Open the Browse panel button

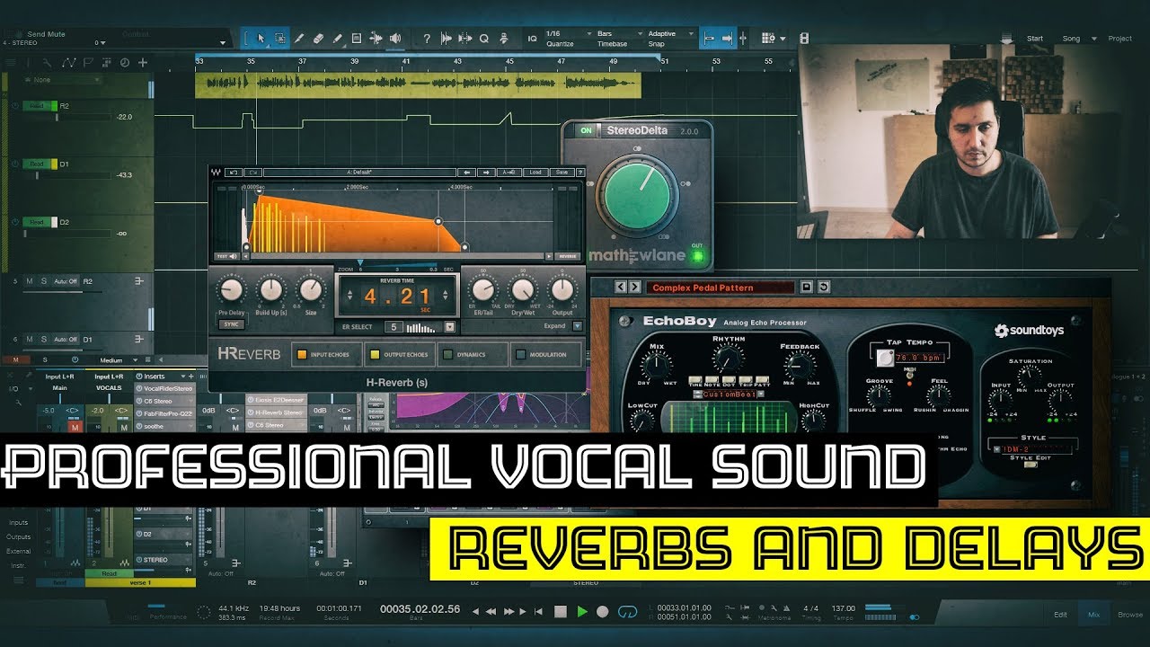1130,615
